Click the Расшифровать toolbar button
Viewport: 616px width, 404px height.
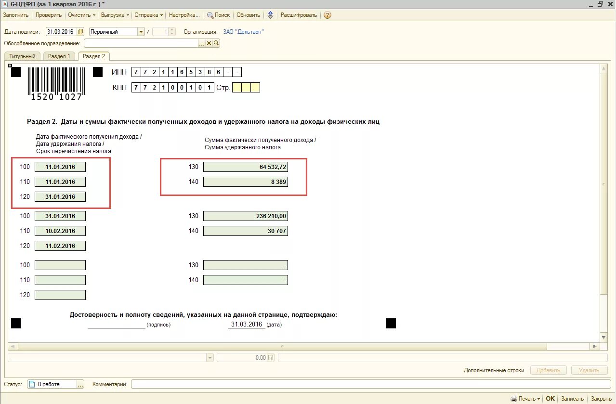pos(299,15)
